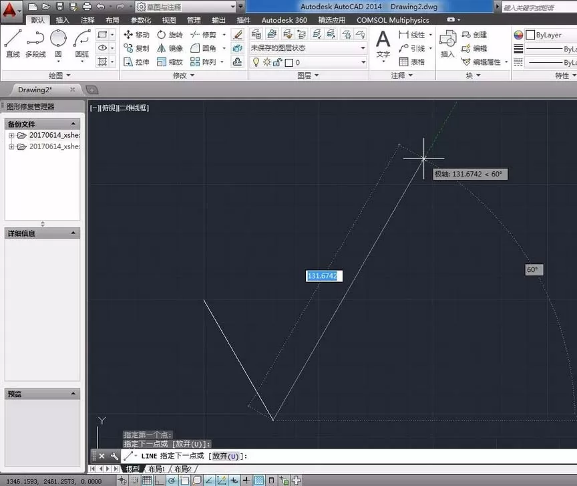This screenshot has width=577, height=486.
Task: Open the 未保存的图层状态 layer state dropdown
Action: [309, 48]
